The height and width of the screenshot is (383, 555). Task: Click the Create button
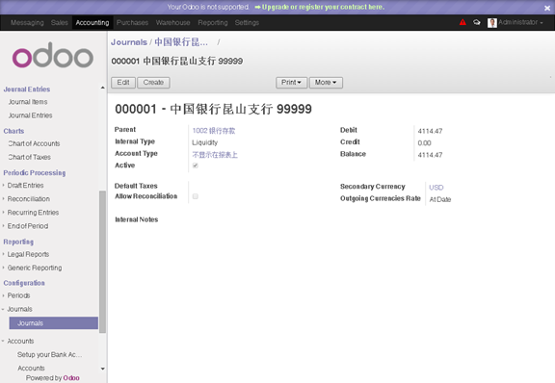point(153,83)
